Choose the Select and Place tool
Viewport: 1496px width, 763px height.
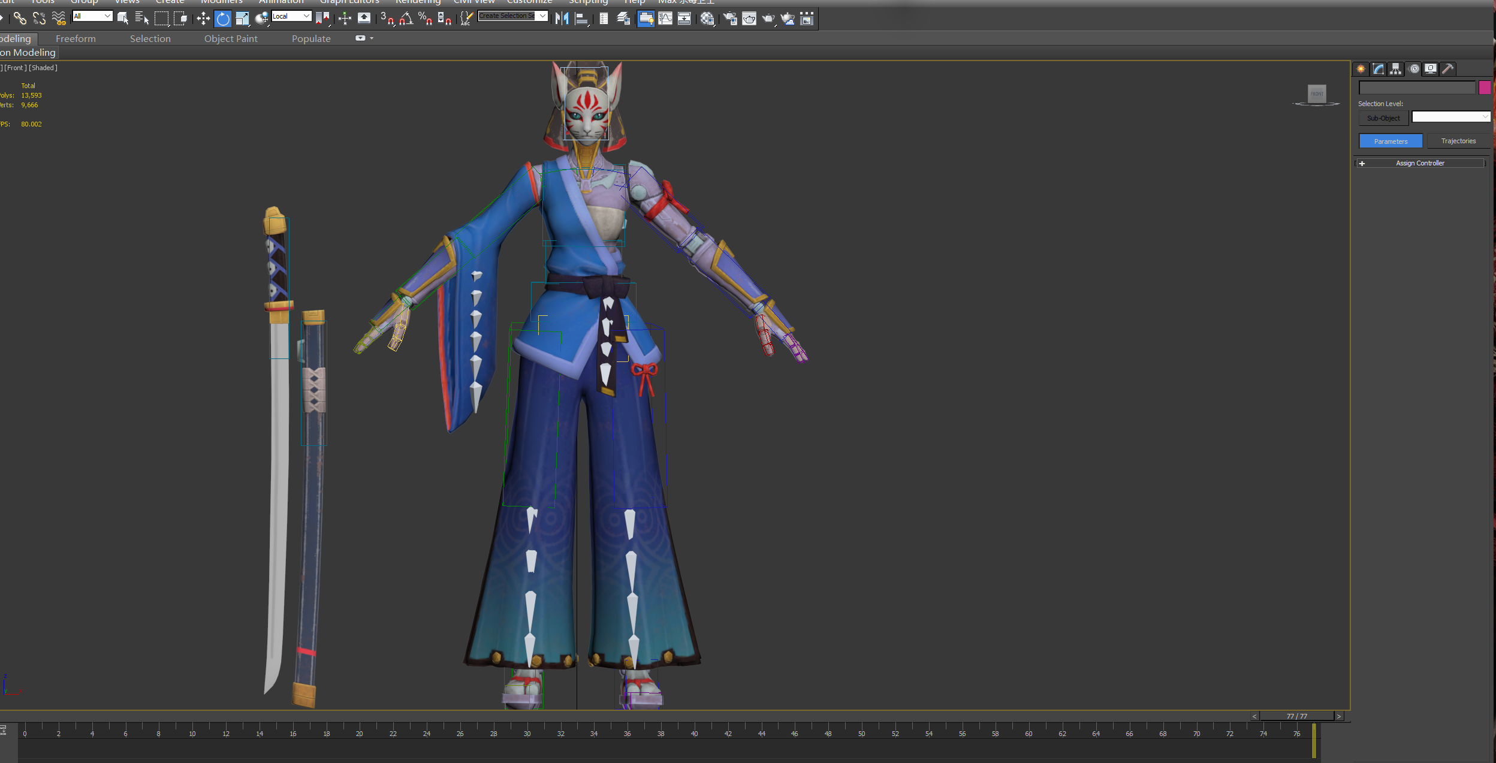click(x=261, y=19)
